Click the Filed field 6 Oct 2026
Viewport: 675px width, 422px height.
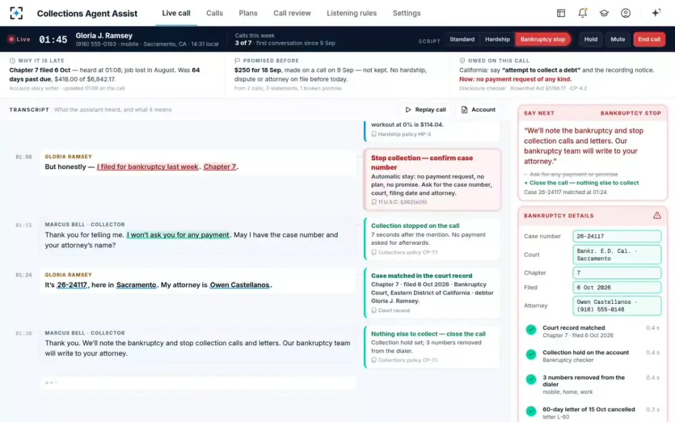(x=616, y=288)
